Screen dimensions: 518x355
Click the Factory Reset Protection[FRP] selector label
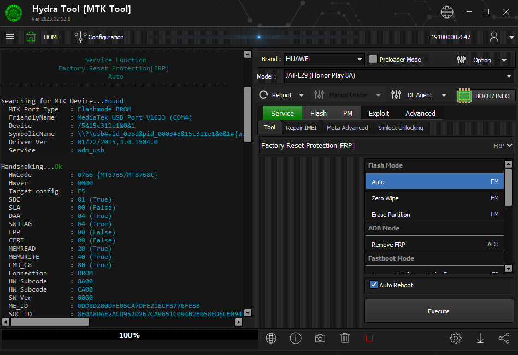coord(308,146)
